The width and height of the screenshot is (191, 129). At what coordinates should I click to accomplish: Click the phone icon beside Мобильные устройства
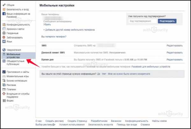(x=4, y=54)
